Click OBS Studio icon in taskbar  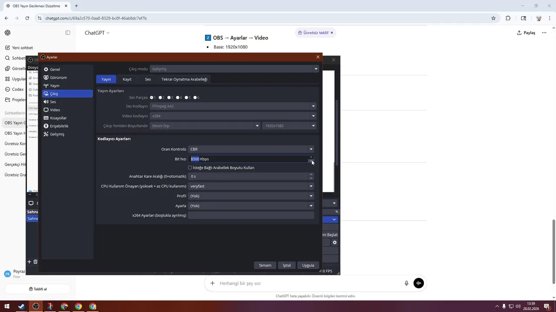[x=36, y=306]
